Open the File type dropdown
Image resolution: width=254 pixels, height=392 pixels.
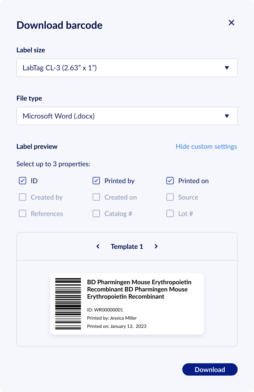click(127, 116)
